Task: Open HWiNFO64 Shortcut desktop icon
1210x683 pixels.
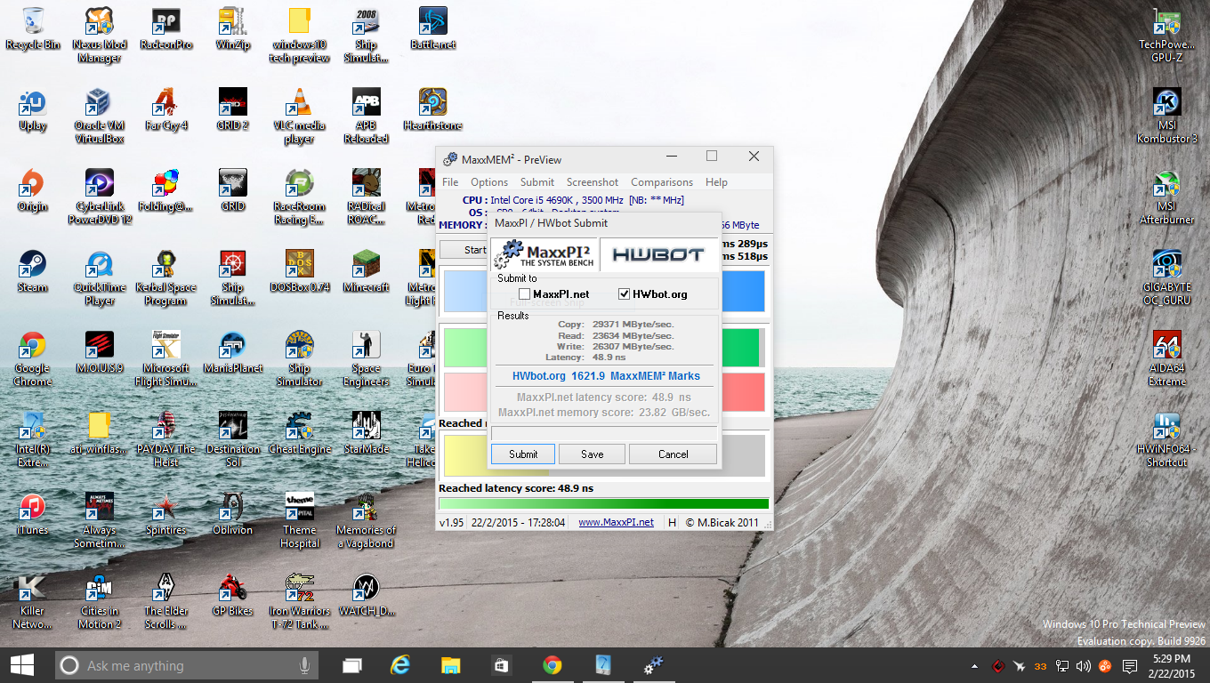Action: [1166, 439]
